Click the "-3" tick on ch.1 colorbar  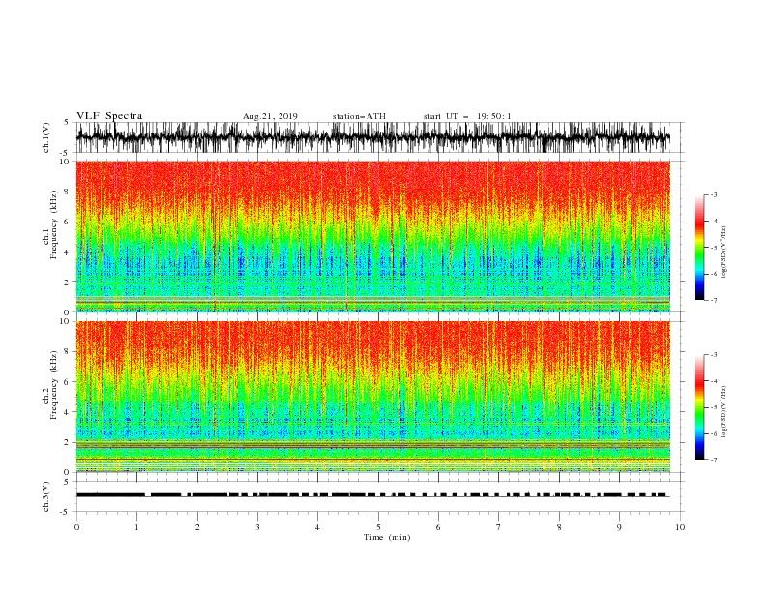click(713, 194)
